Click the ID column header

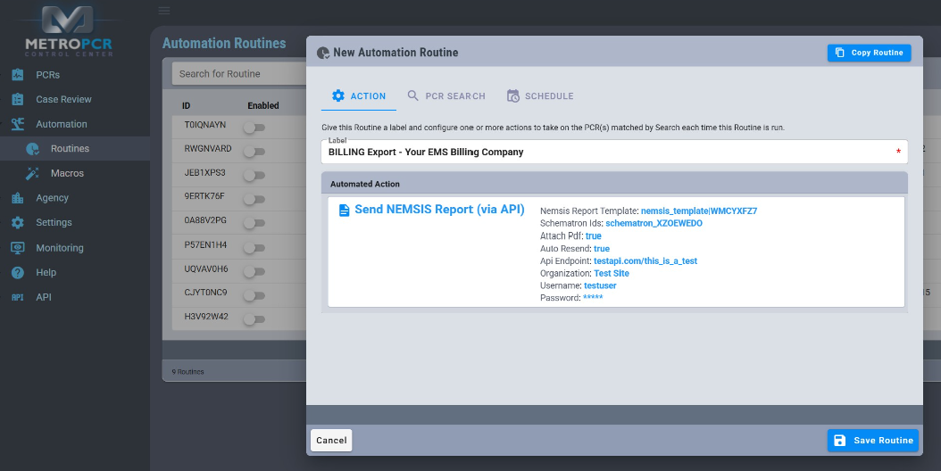coord(186,105)
